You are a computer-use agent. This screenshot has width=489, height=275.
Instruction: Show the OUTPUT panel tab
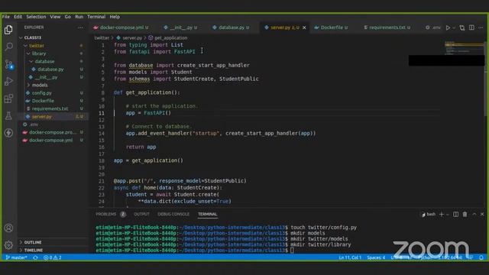pos(141,214)
